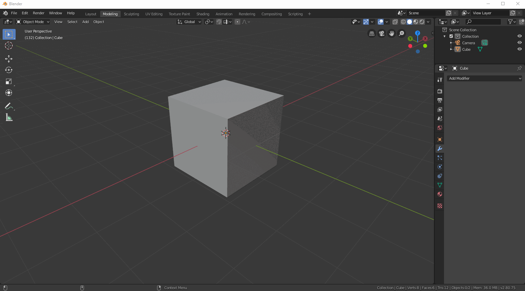The width and height of the screenshot is (525, 291).
Task: Open the Add menu in viewport header
Action: point(85,22)
